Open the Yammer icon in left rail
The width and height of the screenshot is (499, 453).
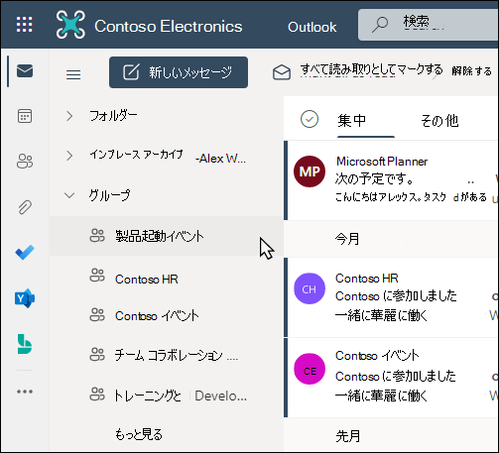coord(25,298)
